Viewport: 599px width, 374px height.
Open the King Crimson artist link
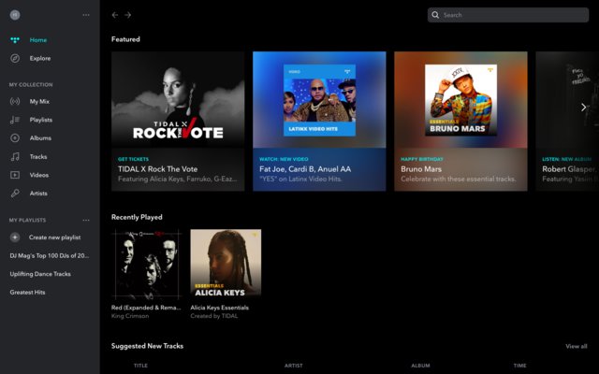click(130, 316)
